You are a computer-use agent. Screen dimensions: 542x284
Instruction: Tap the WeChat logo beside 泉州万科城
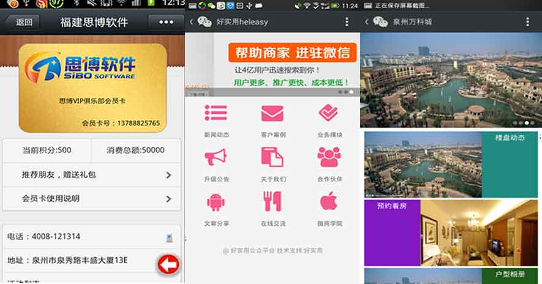(380, 22)
